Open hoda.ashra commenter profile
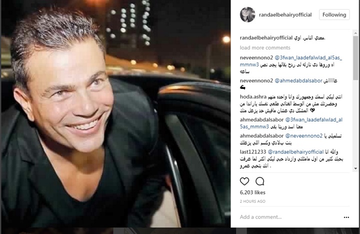Viewport: 360px width, 234px height. click(253, 96)
